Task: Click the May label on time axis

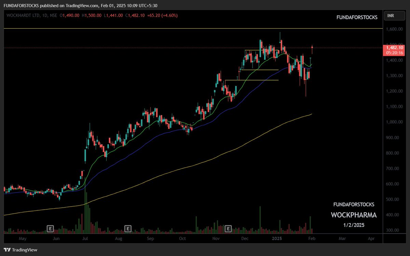Action: tap(23, 239)
